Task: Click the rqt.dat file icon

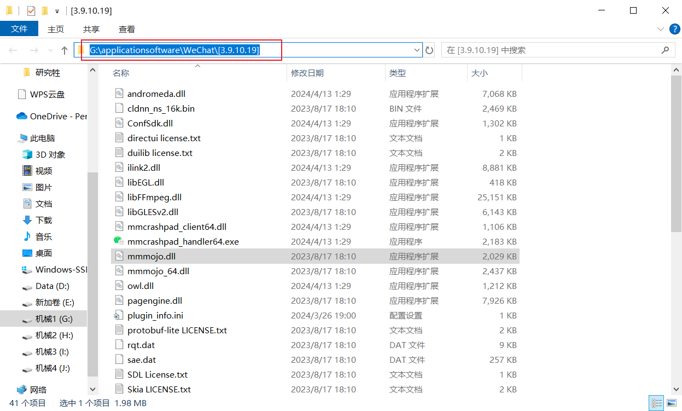Action: click(x=119, y=345)
